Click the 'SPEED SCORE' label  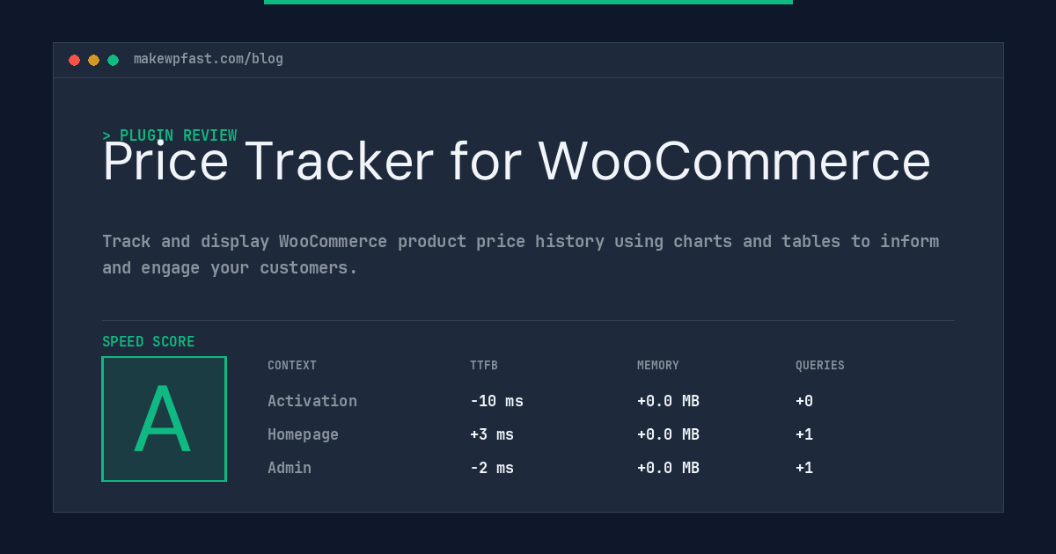click(x=149, y=342)
